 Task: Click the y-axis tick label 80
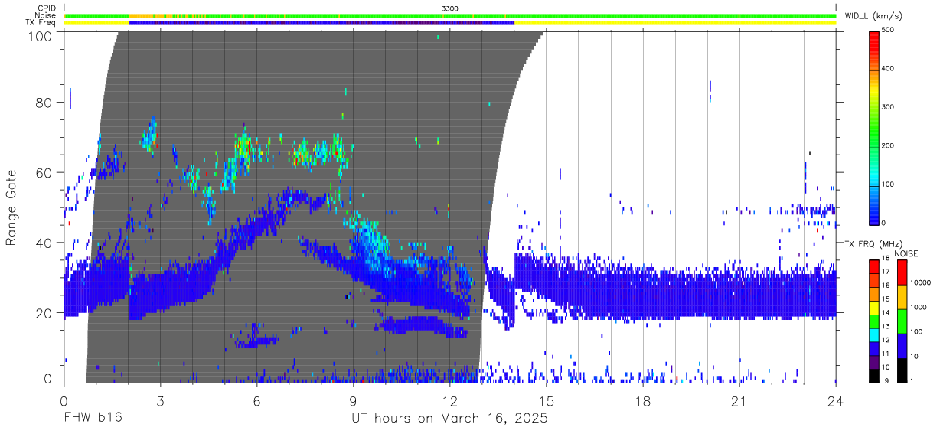45,103
